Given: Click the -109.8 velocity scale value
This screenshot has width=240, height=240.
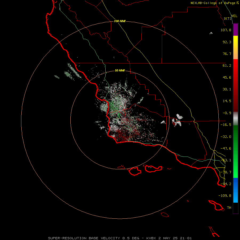Looking at the screenshot, I should [x=225, y=196].
